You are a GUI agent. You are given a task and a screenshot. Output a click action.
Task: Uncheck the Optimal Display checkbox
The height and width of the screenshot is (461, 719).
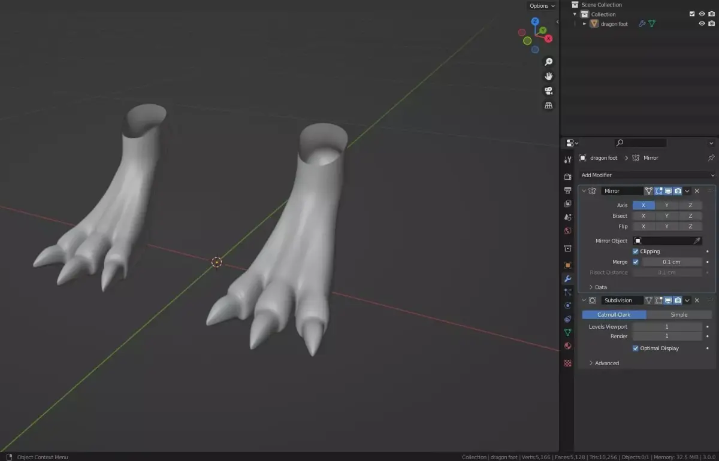coord(636,348)
